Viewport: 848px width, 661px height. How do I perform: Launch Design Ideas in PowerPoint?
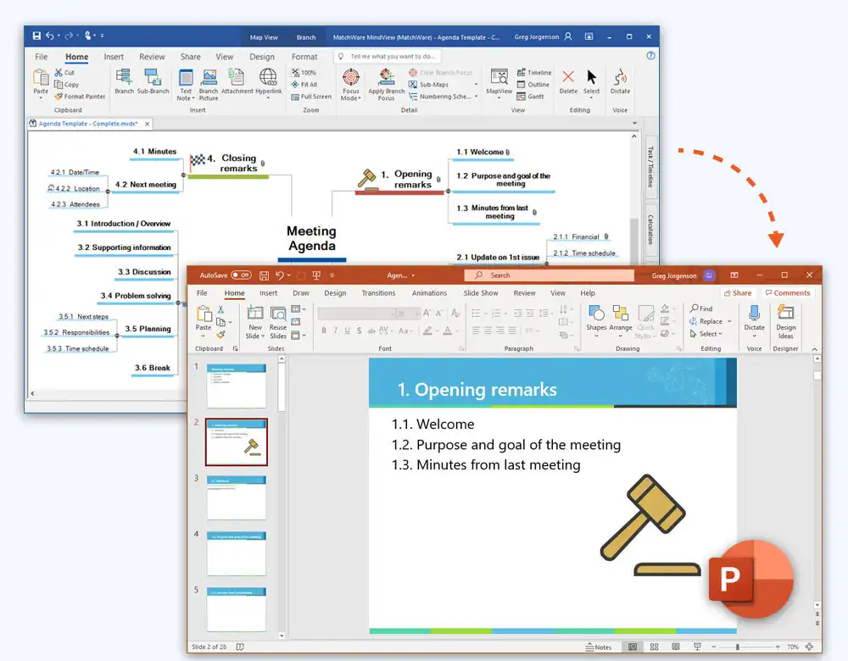click(x=785, y=324)
